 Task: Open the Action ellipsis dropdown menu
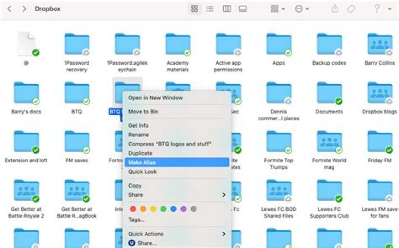[302, 9]
